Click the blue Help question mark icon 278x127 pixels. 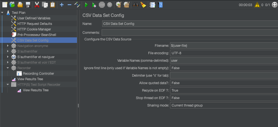pyautogui.click(x=160, y=5)
